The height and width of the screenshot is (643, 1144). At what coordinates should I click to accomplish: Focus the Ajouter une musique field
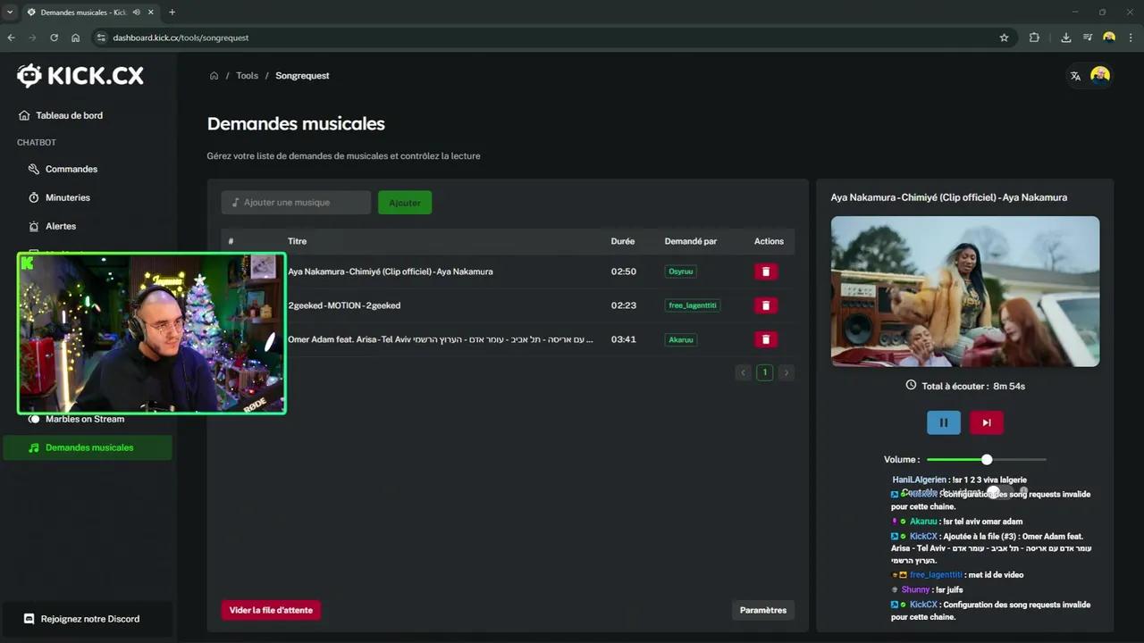pyautogui.click(x=296, y=203)
